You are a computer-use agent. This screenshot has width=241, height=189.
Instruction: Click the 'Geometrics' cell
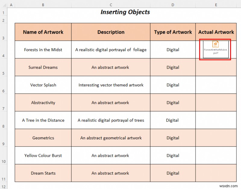43,138
